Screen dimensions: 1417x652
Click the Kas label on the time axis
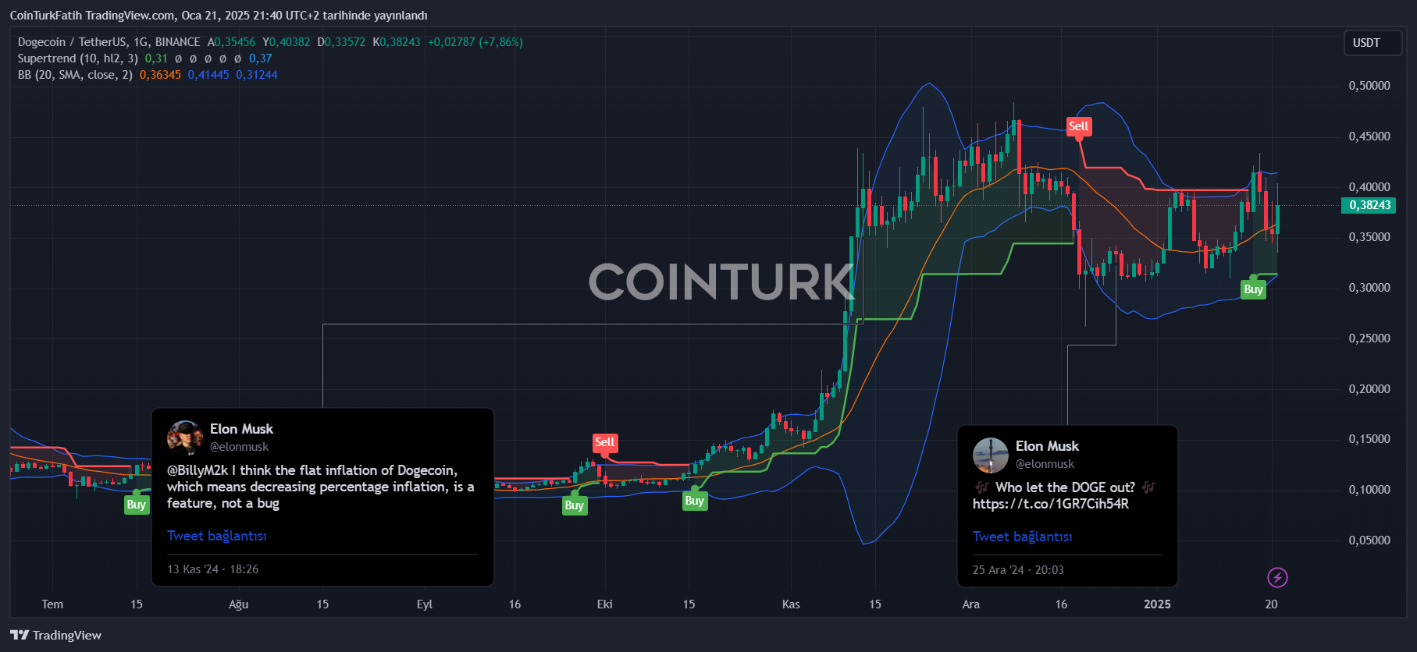point(791,604)
